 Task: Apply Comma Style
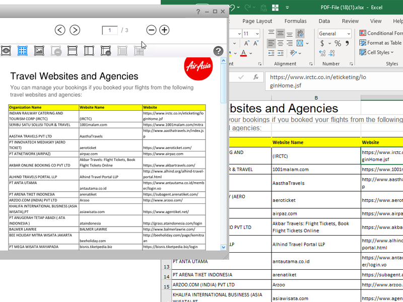pyautogui.click(x=347, y=43)
